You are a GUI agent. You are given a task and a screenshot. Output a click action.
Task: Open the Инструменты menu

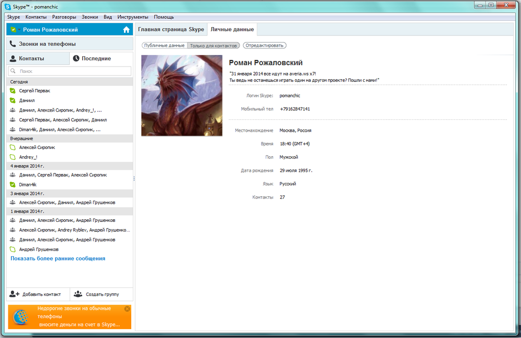click(x=132, y=17)
